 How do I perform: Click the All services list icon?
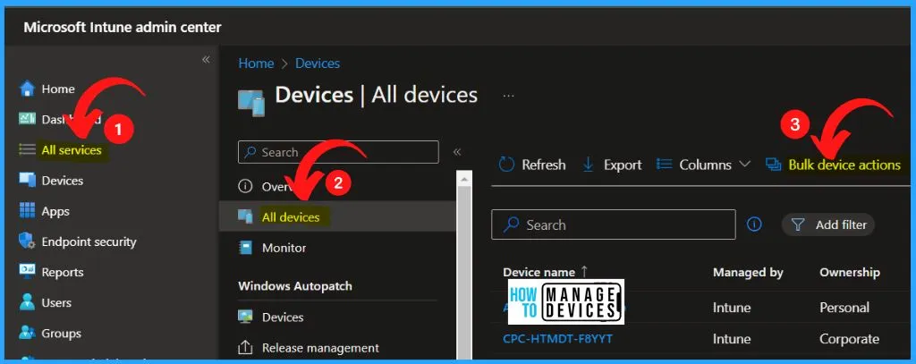(x=27, y=150)
